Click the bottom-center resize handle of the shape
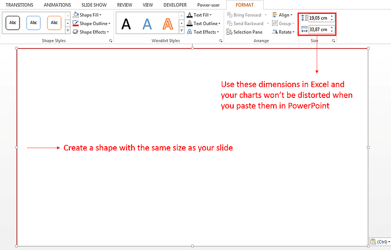 pyautogui.click(x=193, y=246)
